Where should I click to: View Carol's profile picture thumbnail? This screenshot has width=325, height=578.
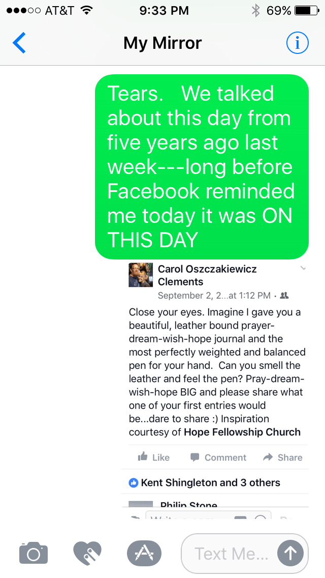click(141, 275)
